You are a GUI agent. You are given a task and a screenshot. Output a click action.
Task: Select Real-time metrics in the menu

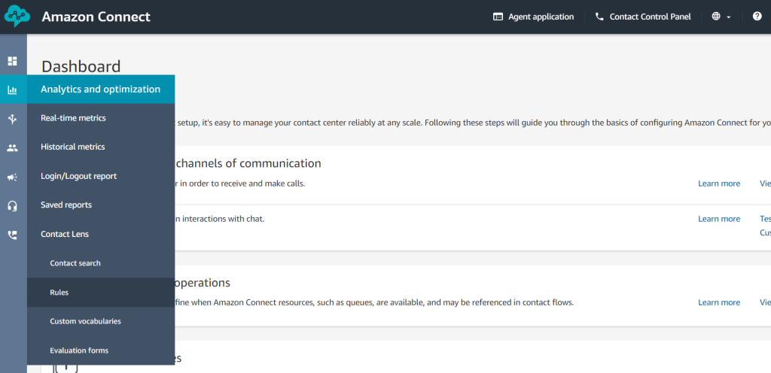pyautogui.click(x=73, y=118)
